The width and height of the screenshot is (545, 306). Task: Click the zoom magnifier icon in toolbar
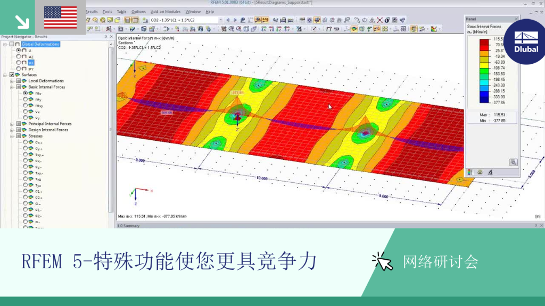tap(231, 29)
